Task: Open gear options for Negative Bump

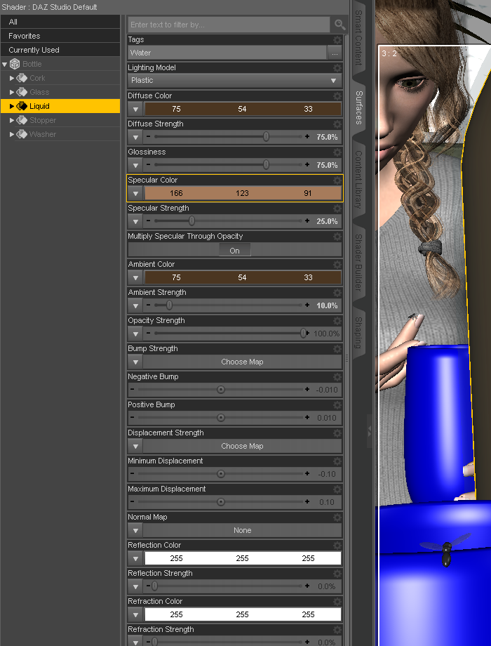Action: (x=337, y=376)
